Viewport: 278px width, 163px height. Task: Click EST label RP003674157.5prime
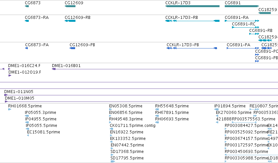[x=246, y=139]
